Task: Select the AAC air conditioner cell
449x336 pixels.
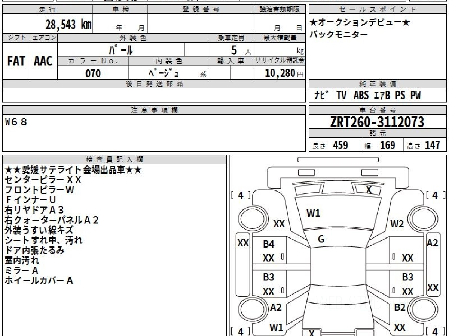Action: (x=43, y=62)
